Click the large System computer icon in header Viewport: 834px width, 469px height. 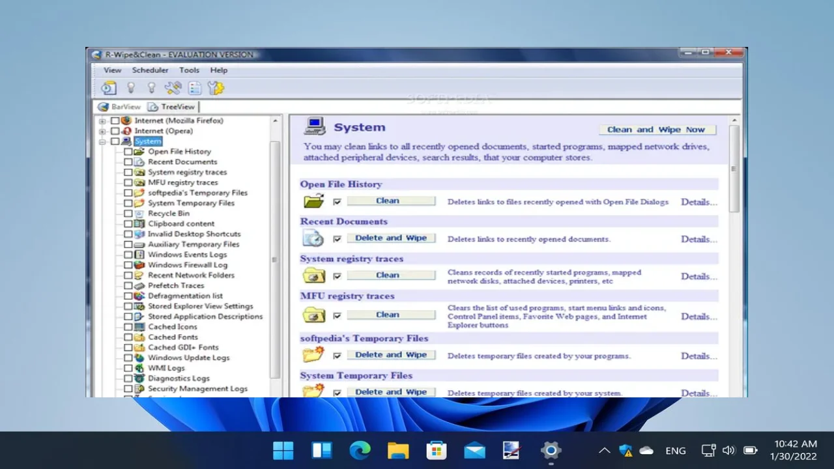coord(315,126)
